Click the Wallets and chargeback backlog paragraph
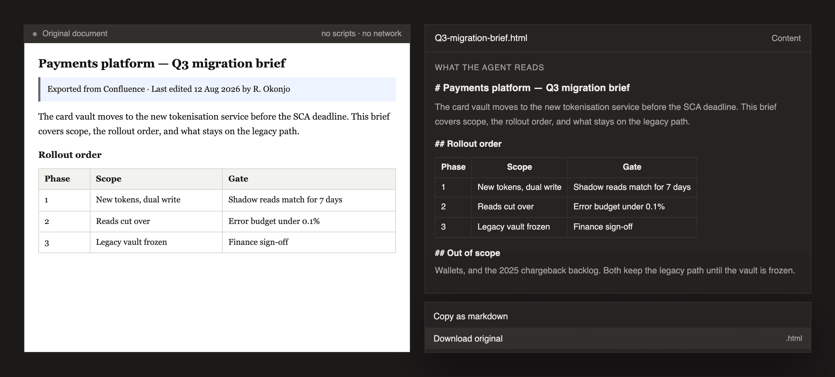Viewport: 835px width, 377px height. (615, 271)
